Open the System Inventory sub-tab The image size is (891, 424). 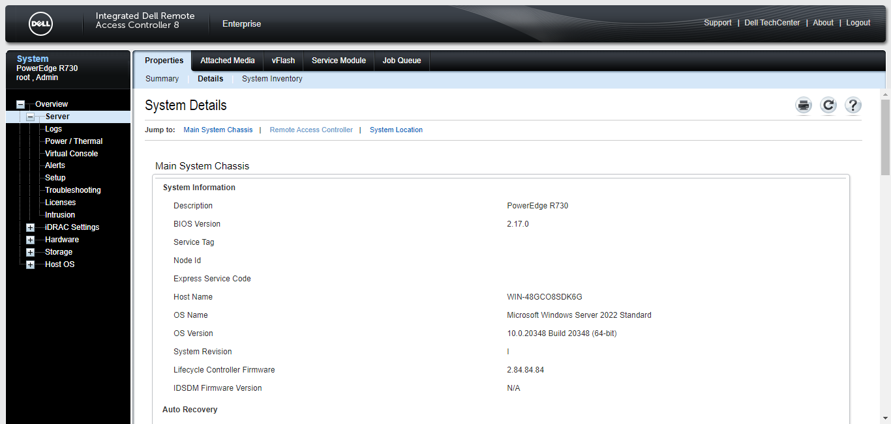272,79
